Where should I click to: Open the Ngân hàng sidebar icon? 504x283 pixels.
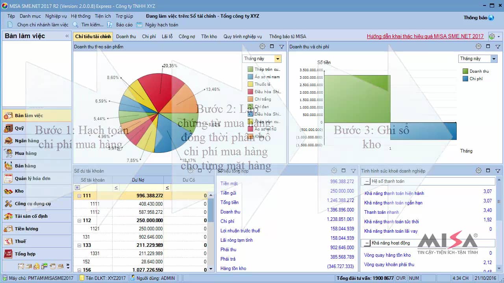click(8, 141)
